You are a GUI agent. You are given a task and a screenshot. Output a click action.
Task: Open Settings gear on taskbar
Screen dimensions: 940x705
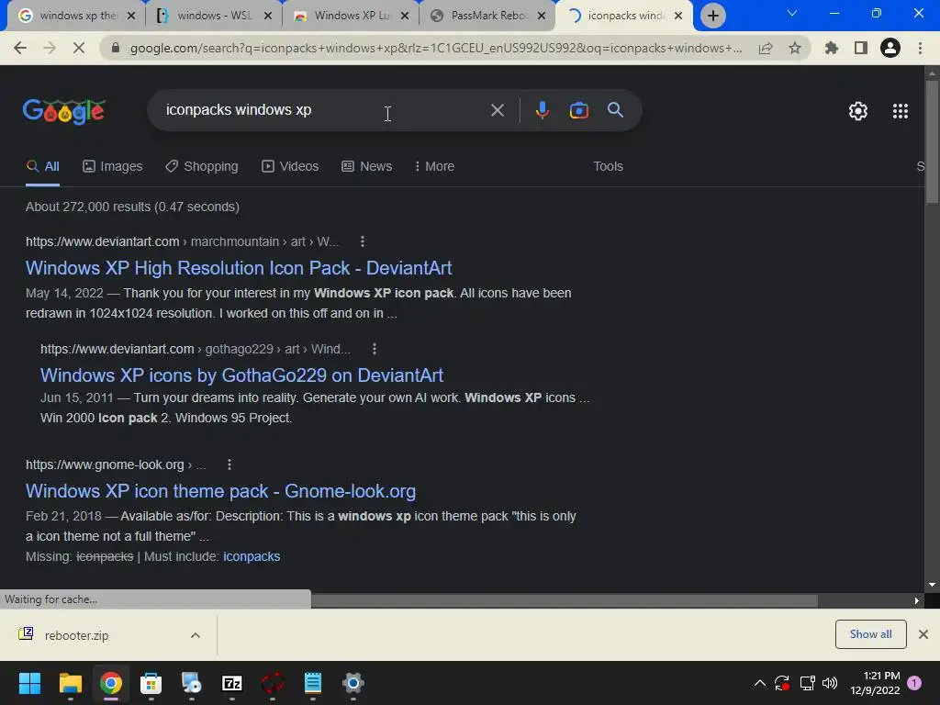click(x=353, y=683)
